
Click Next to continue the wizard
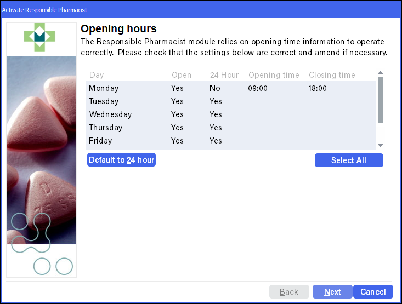coord(332,292)
